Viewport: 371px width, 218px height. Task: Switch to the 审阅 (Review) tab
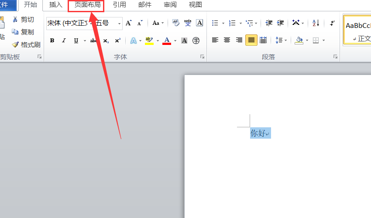170,4
